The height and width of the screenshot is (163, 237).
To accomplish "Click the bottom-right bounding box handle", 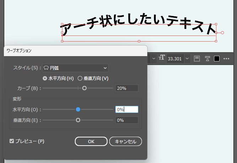I will (216, 41).
